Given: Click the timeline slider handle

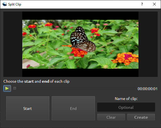Looking at the screenshot, I should click(15, 88).
